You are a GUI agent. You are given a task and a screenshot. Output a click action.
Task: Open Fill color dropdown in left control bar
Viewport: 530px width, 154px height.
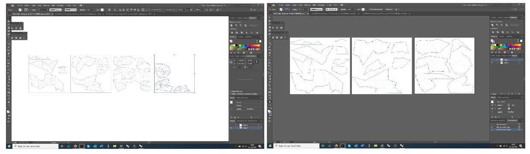[x=23, y=10]
